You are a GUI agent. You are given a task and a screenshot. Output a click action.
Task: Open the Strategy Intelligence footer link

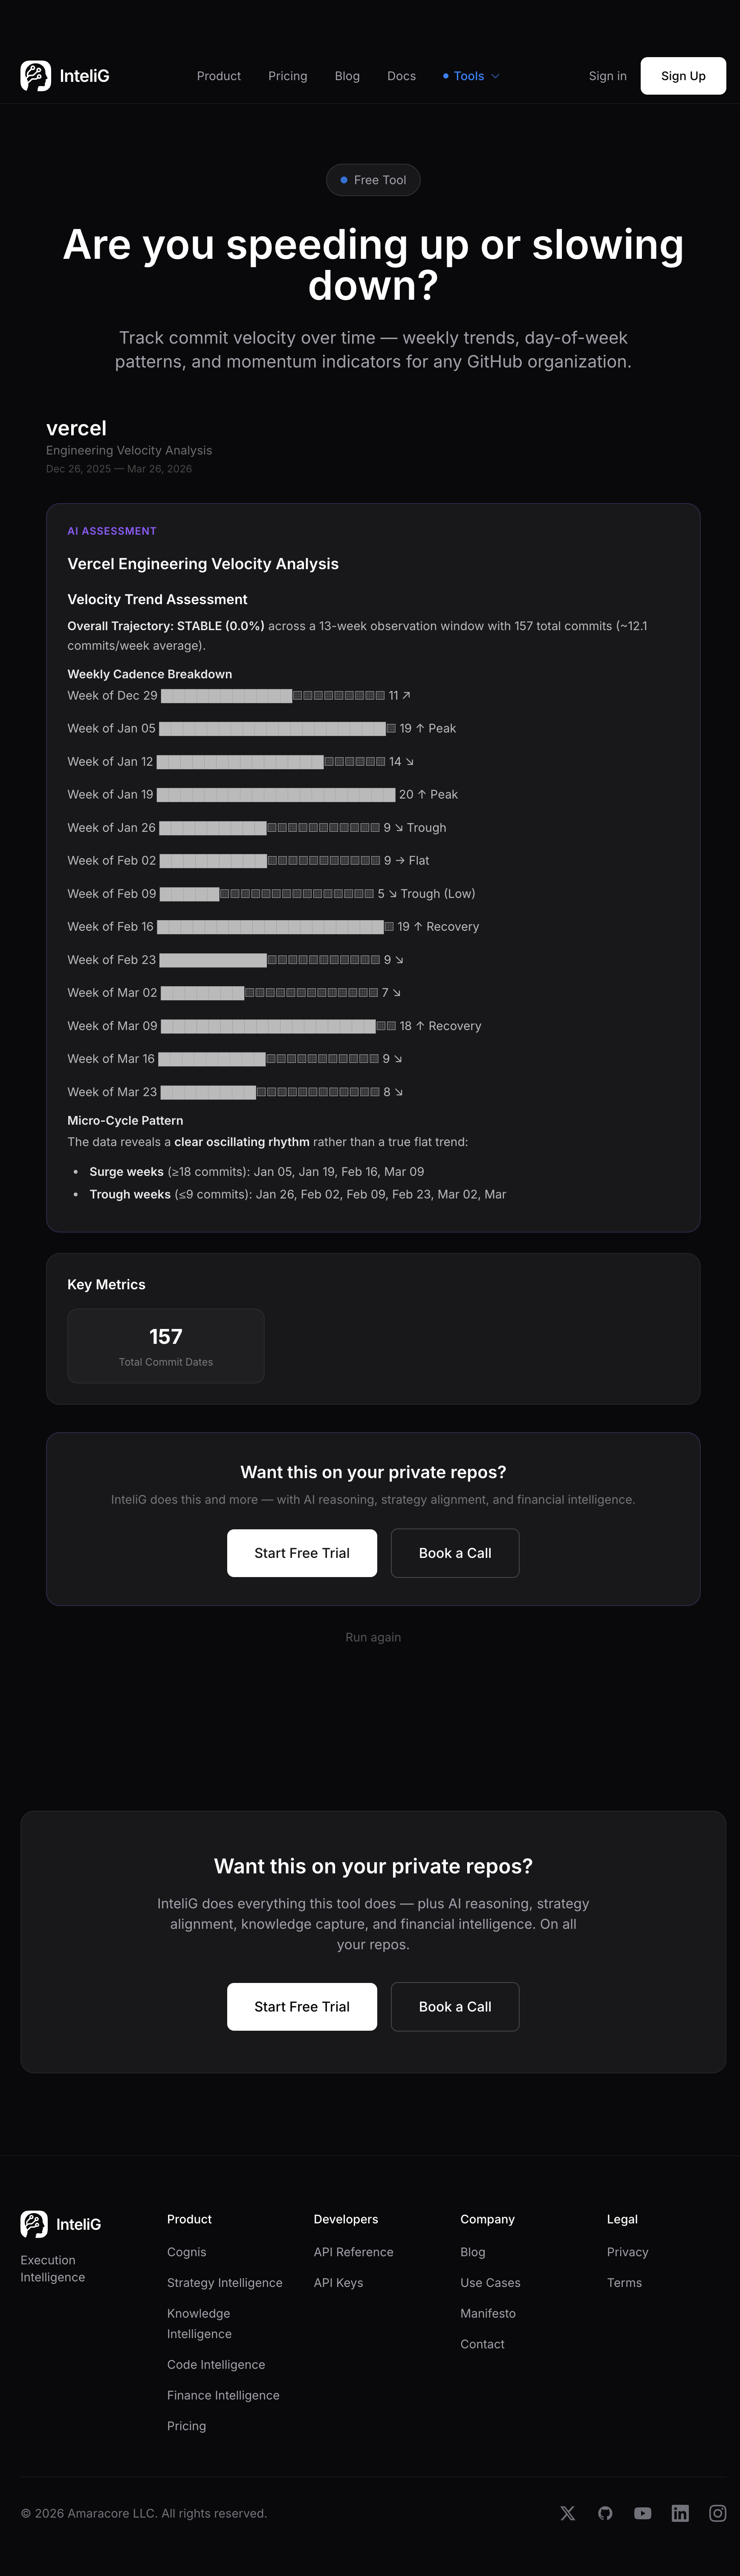[x=224, y=2283]
